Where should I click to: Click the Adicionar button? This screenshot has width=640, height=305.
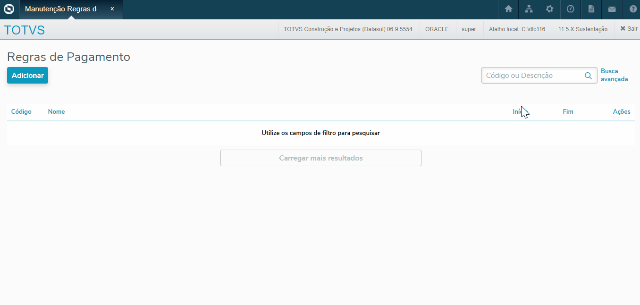27,76
